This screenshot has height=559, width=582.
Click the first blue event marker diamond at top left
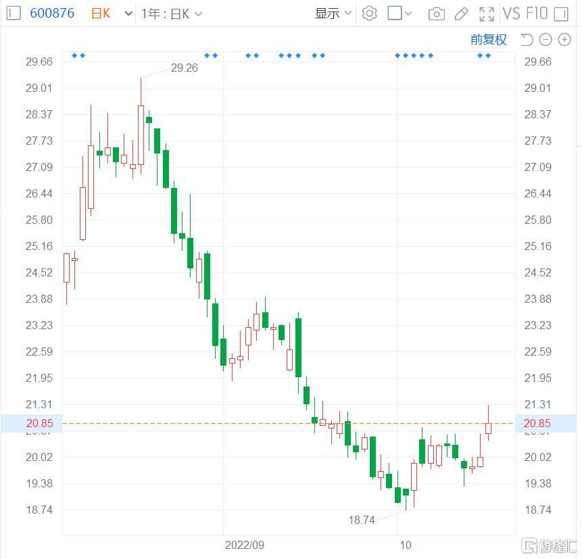[74, 55]
